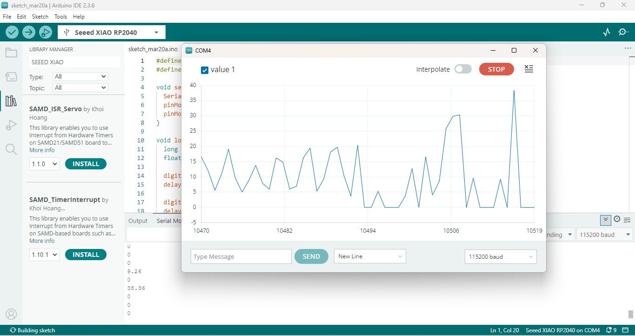
Task: Open the Boards Manager sidebar icon
Action: (11, 77)
